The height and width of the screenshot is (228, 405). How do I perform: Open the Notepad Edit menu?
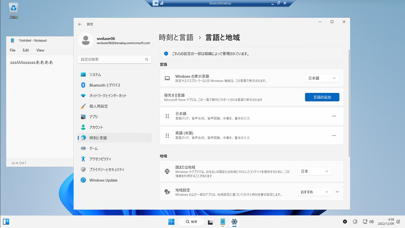[x=26, y=50]
